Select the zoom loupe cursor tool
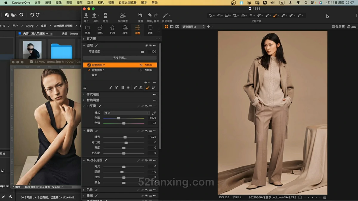This screenshot has width=358, height=201. pyautogui.click(x=227, y=15)
